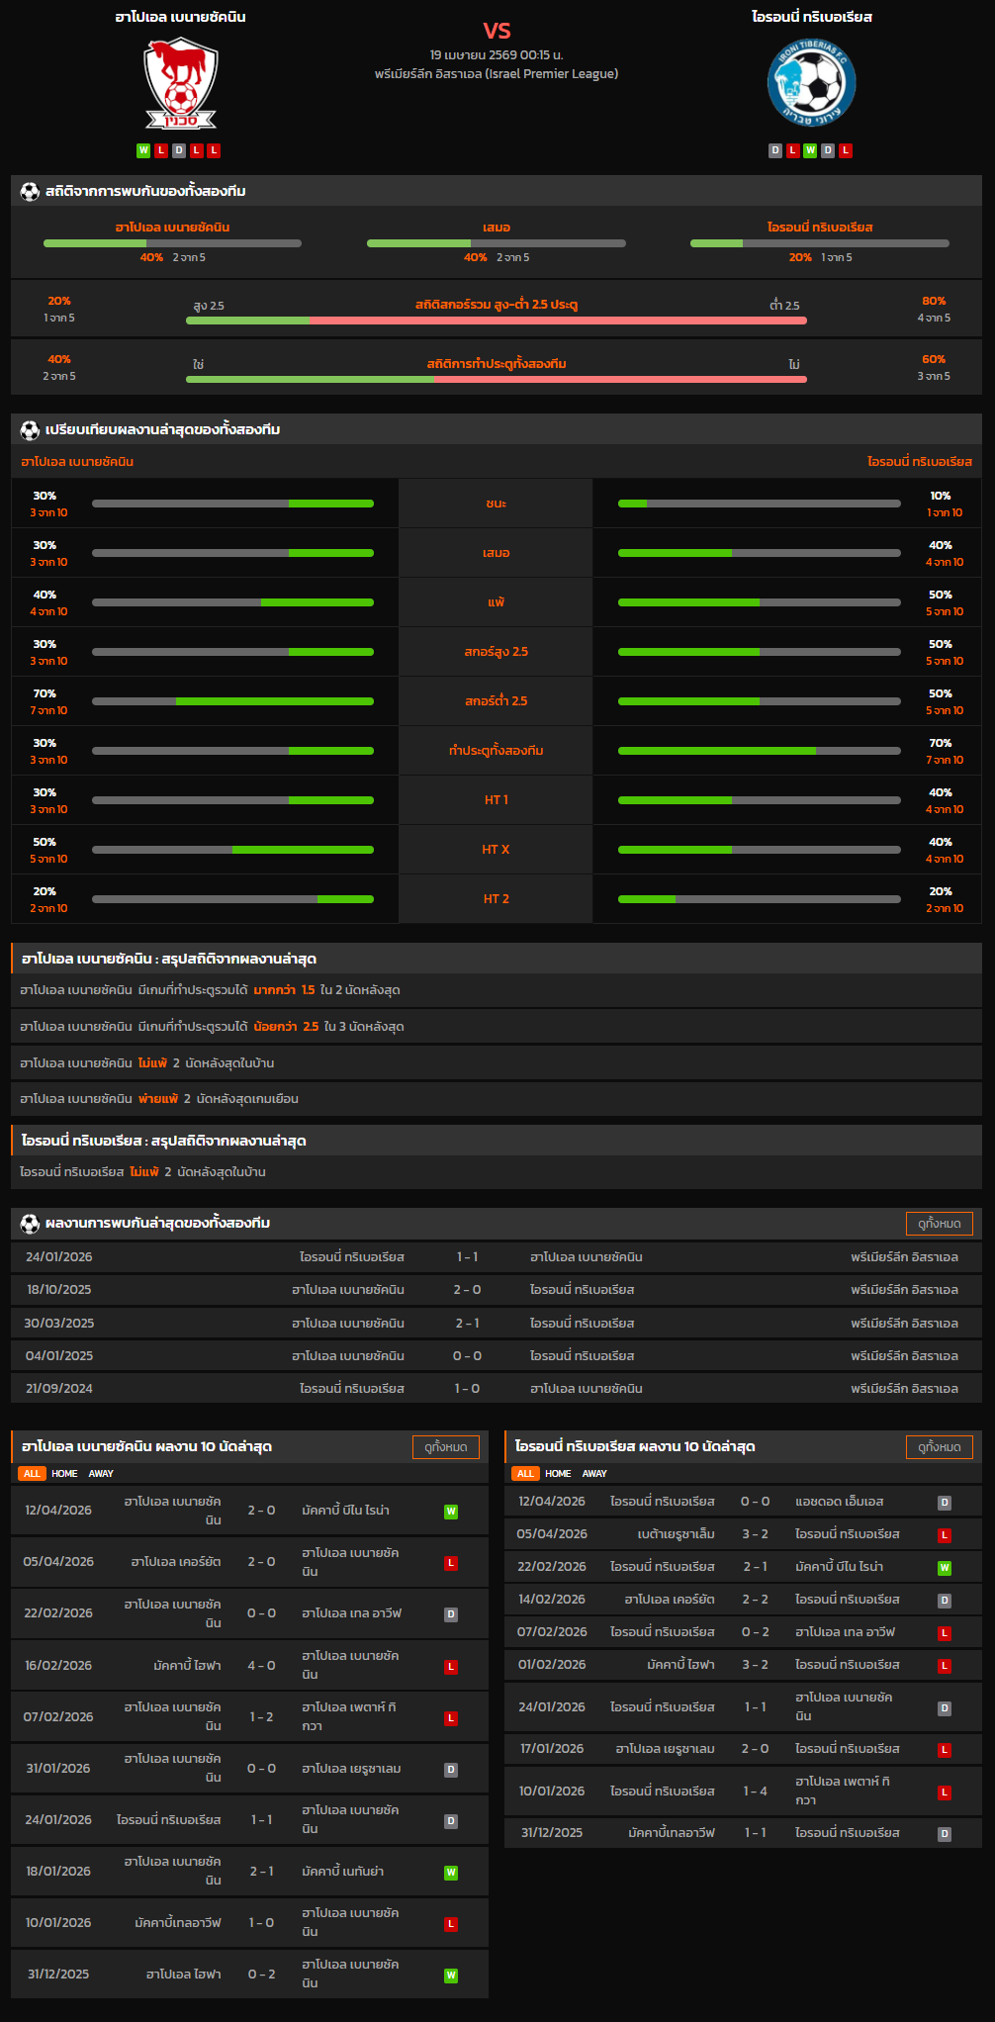Switch to AWAY tab in Tiberias last 10 matches
Viewport: 995px width, 2022px height.
point(594,1474)
